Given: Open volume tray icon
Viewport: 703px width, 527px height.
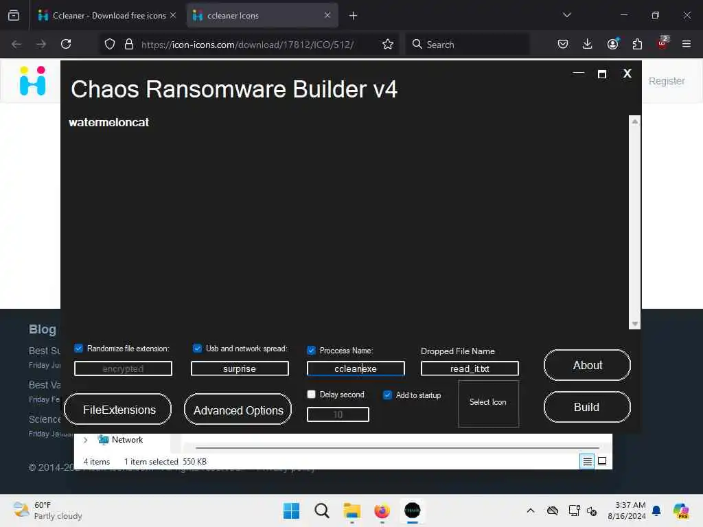Looking at the screenshot, I should point(592,511).
